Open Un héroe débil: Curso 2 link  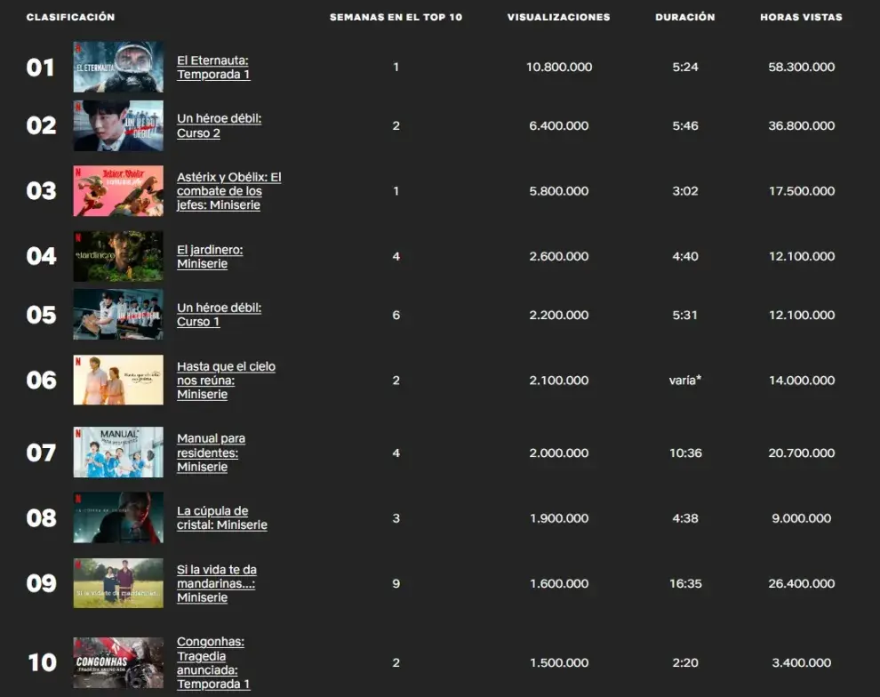pos(219,125)
